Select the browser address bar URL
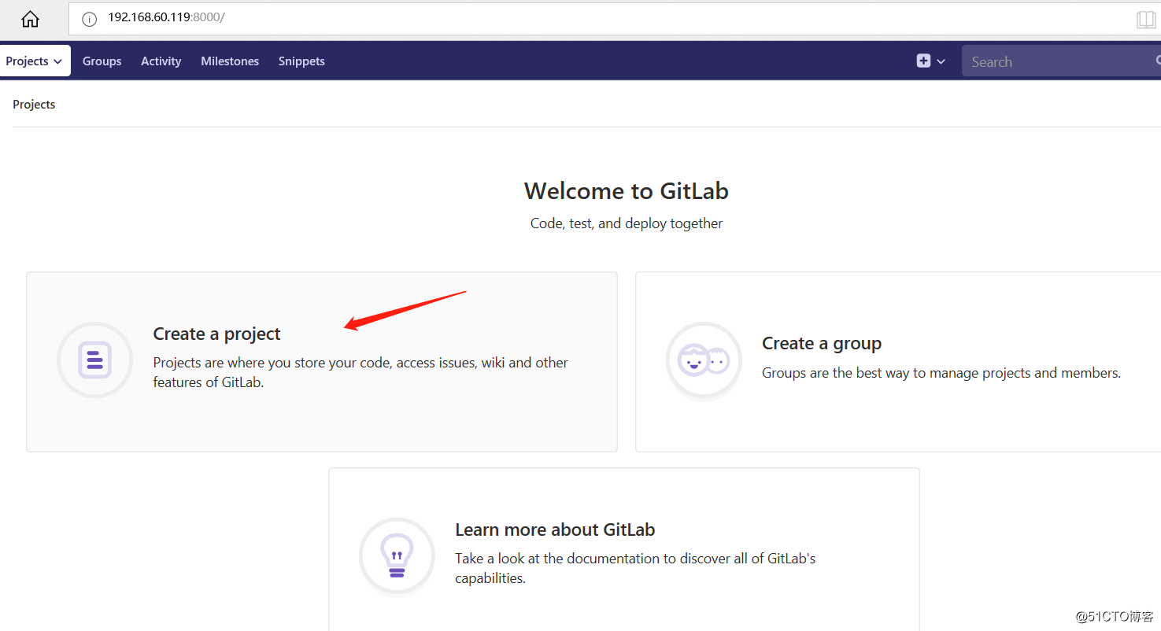Screen dimensions: 1161x631 pos(166,17)
